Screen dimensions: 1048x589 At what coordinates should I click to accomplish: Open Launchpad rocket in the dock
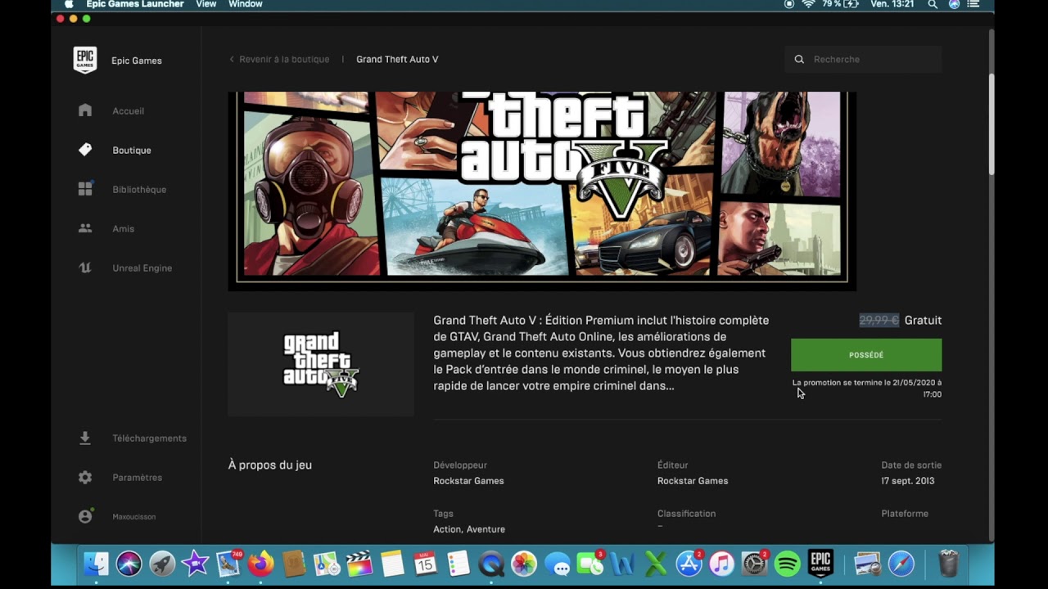click(162, 564)
